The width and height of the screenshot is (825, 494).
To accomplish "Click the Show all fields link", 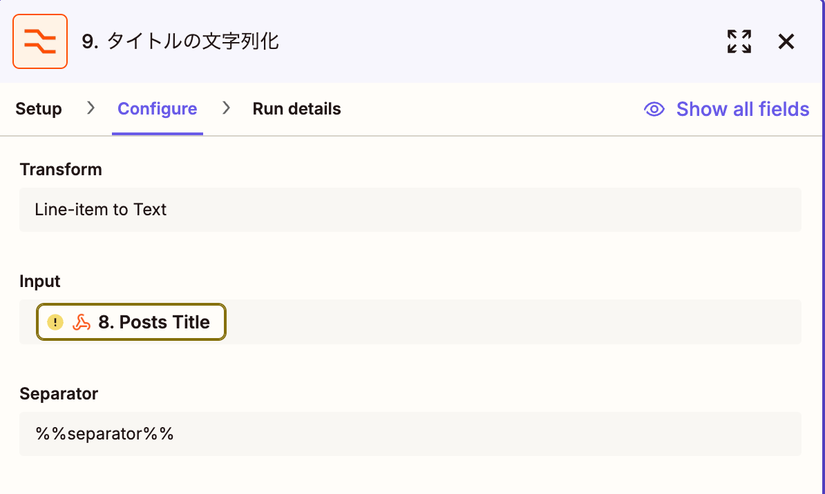I will click(742, 109).
